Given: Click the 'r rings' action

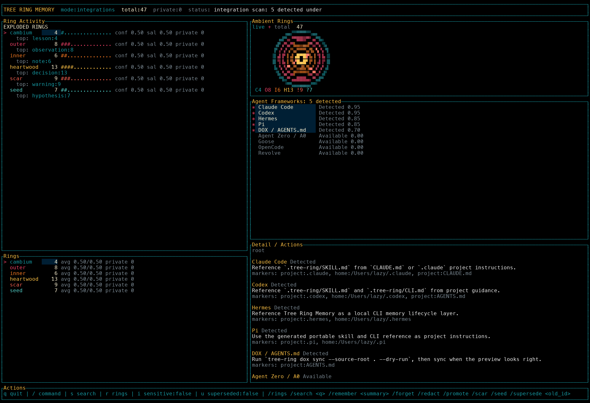Looking at the screenshot, I should coord(117,394).
